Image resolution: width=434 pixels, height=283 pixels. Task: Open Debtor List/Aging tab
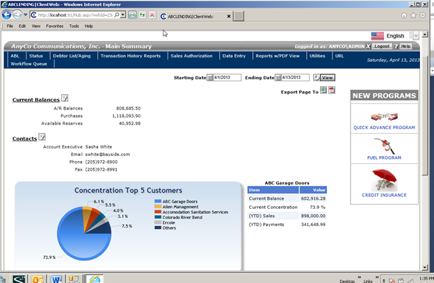[72, 55]
